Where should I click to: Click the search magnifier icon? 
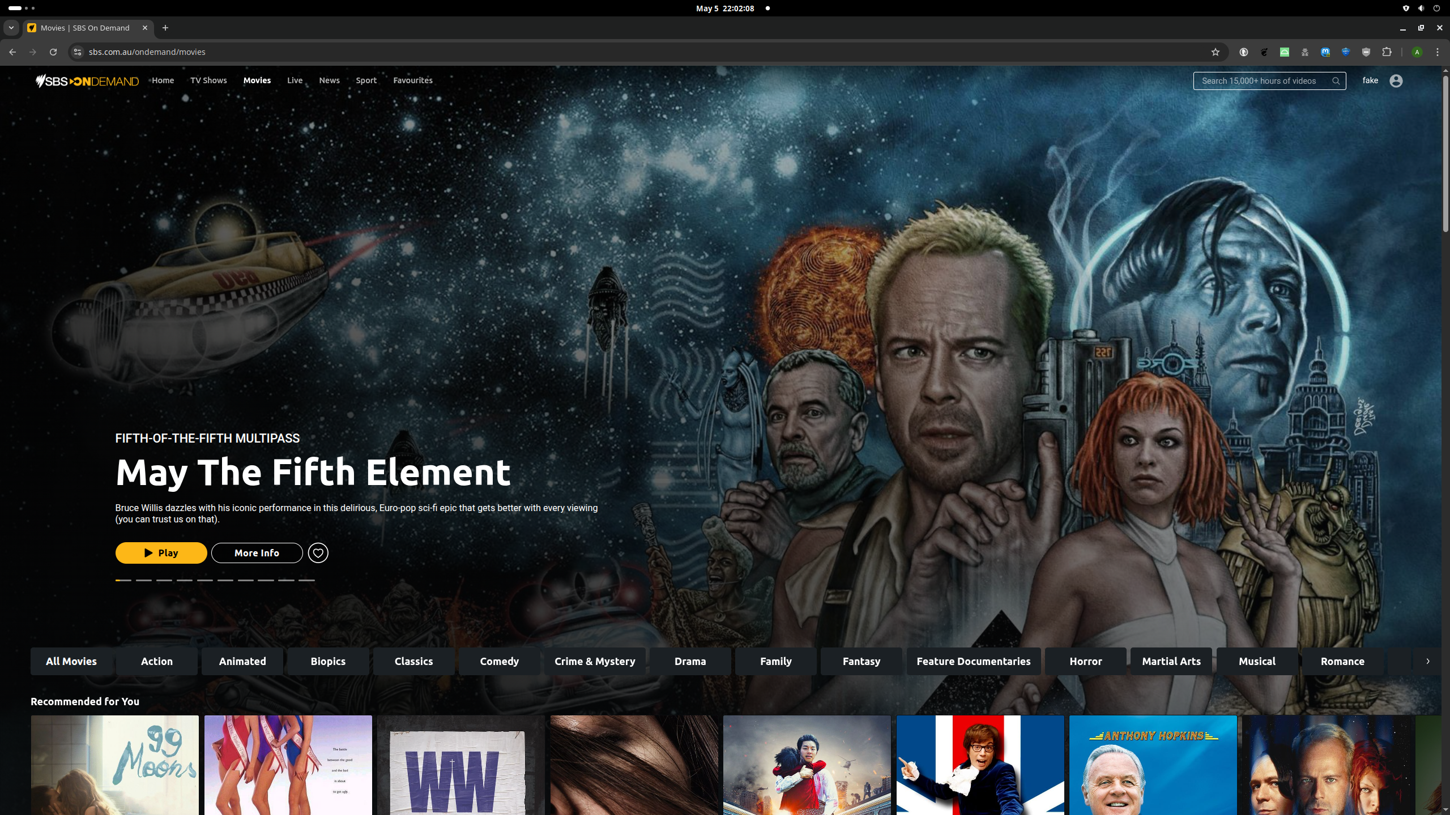1336,81
